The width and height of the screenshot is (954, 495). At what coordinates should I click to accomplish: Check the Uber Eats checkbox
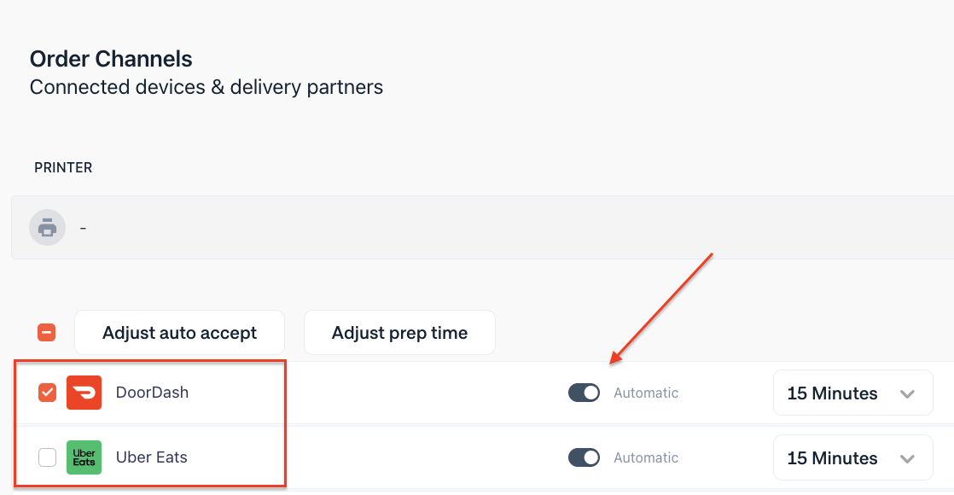(x=47, y=457)
